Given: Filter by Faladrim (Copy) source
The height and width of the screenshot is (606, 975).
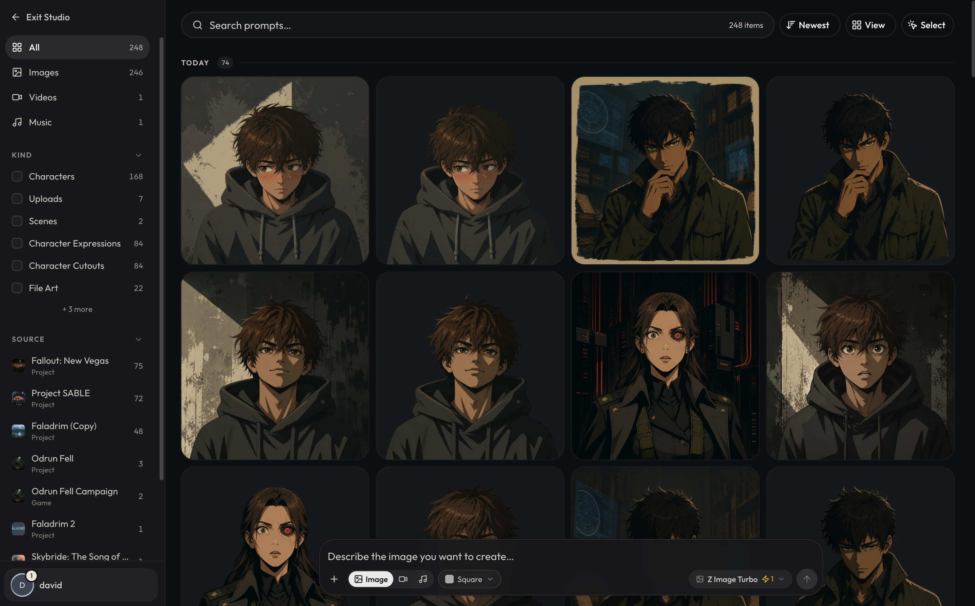Looking at the screenshot, I should [x=77, y=431].
